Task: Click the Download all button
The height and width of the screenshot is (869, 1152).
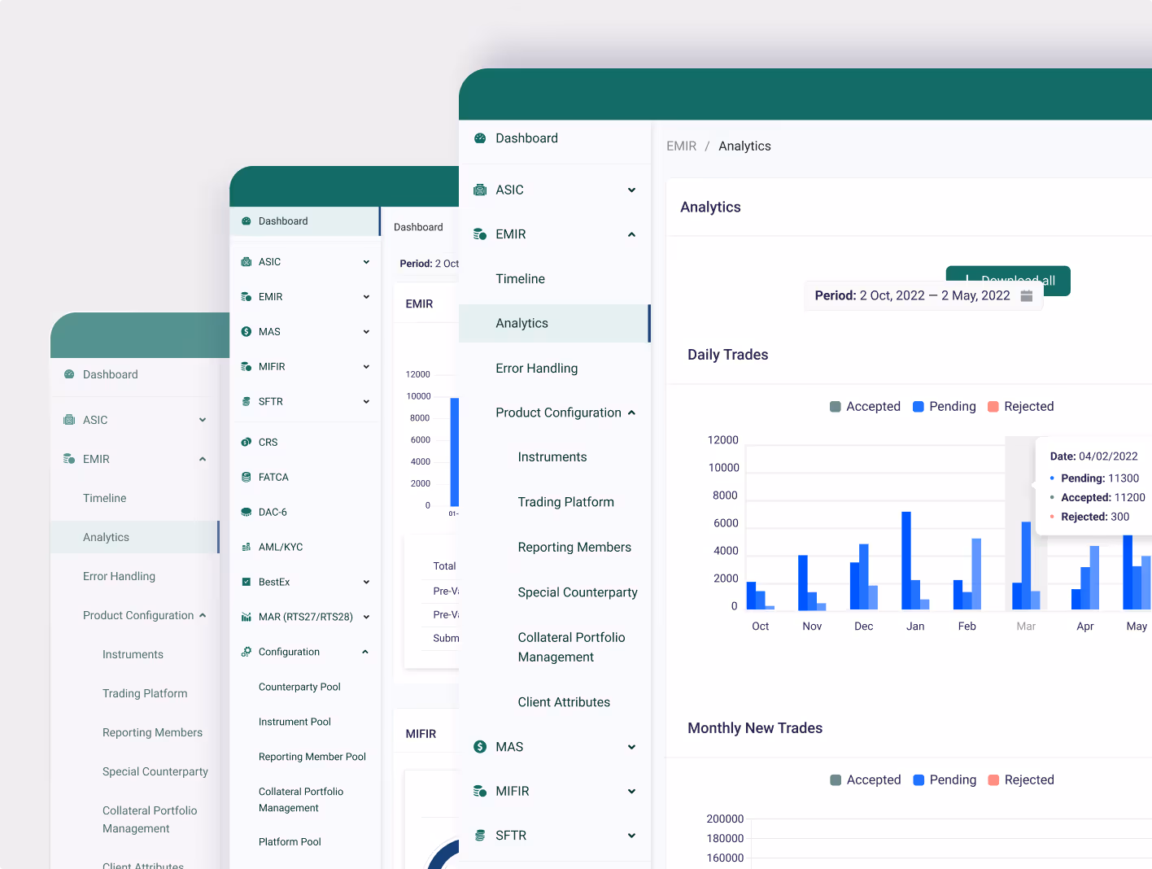Action: (1008, 281)
